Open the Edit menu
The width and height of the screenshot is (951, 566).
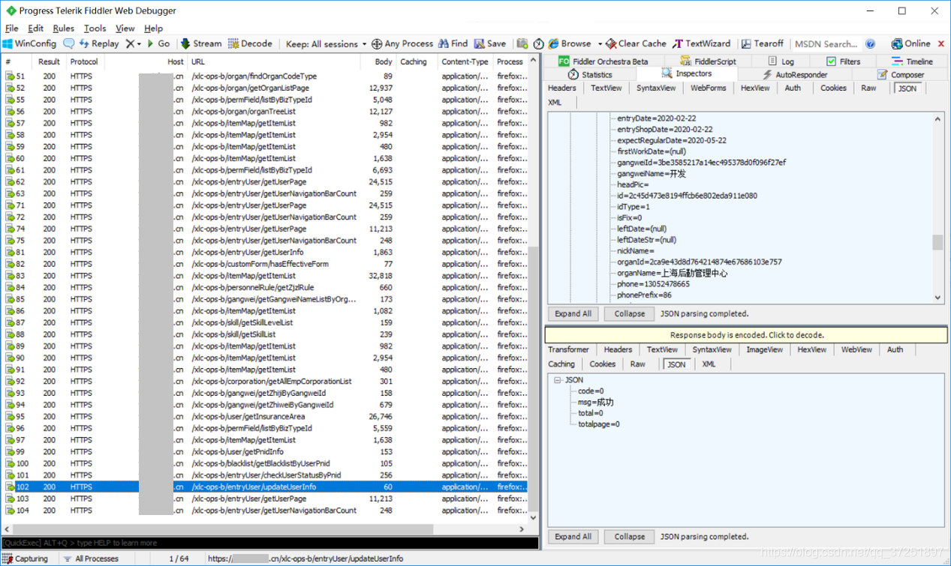tap(35, 28)
